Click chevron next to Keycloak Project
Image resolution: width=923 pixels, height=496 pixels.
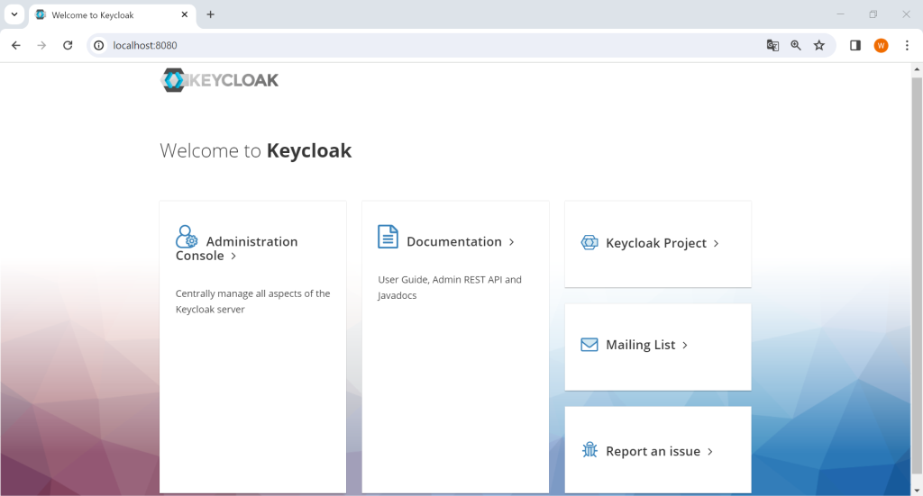[716, 243]
